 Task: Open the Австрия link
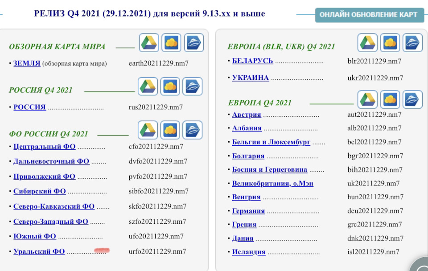tap(247, 115)
